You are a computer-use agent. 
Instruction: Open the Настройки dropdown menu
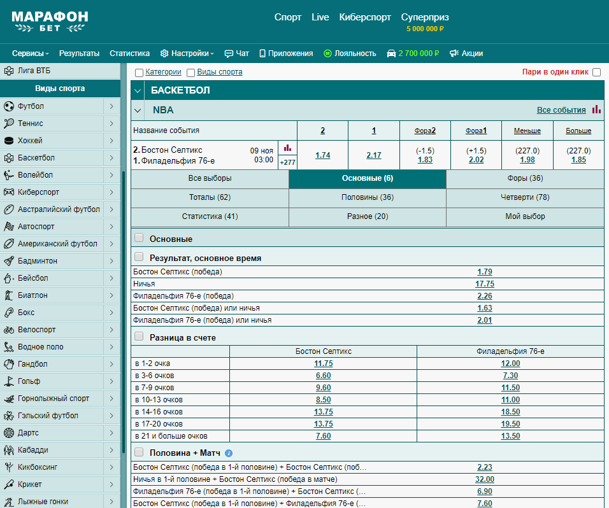[187, 53]
